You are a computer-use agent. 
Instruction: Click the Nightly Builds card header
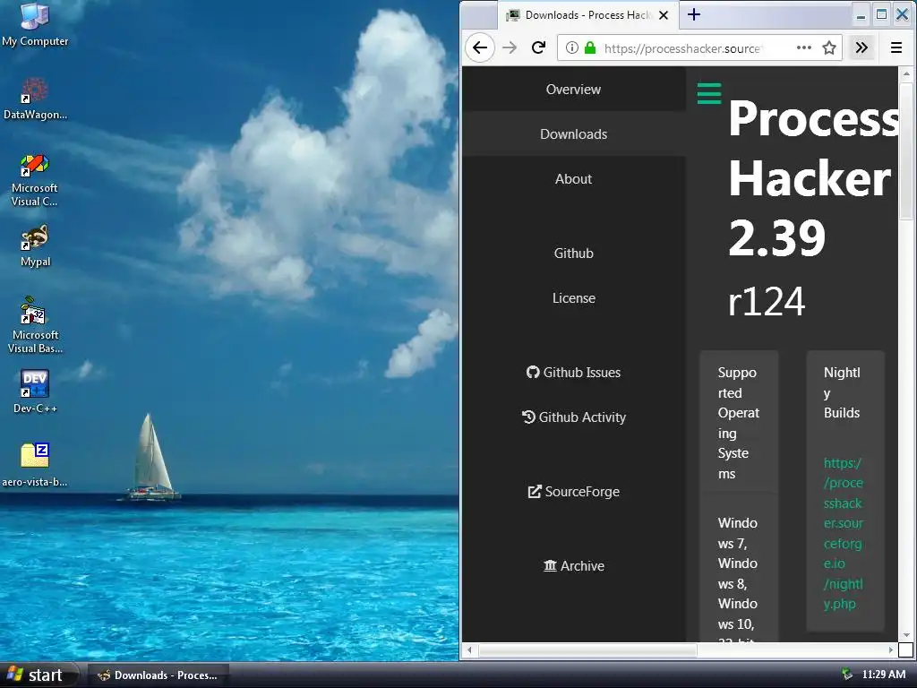(x=842, y=392)
